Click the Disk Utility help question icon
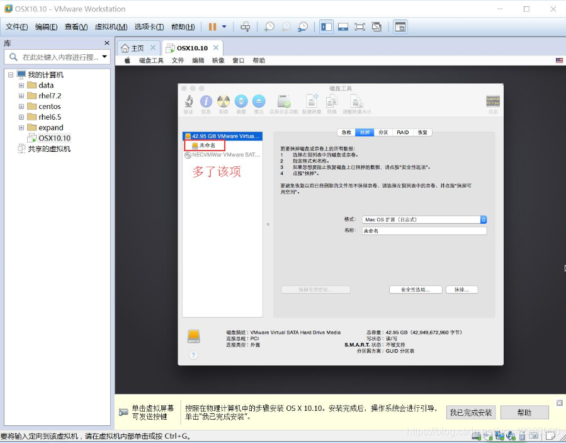Viewport: 566px width, 443px height. click(x=193, y=355)
